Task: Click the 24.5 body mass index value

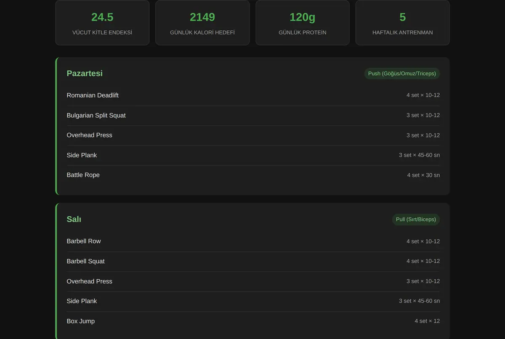Action: pyautogui.click(x=102, y=17)
